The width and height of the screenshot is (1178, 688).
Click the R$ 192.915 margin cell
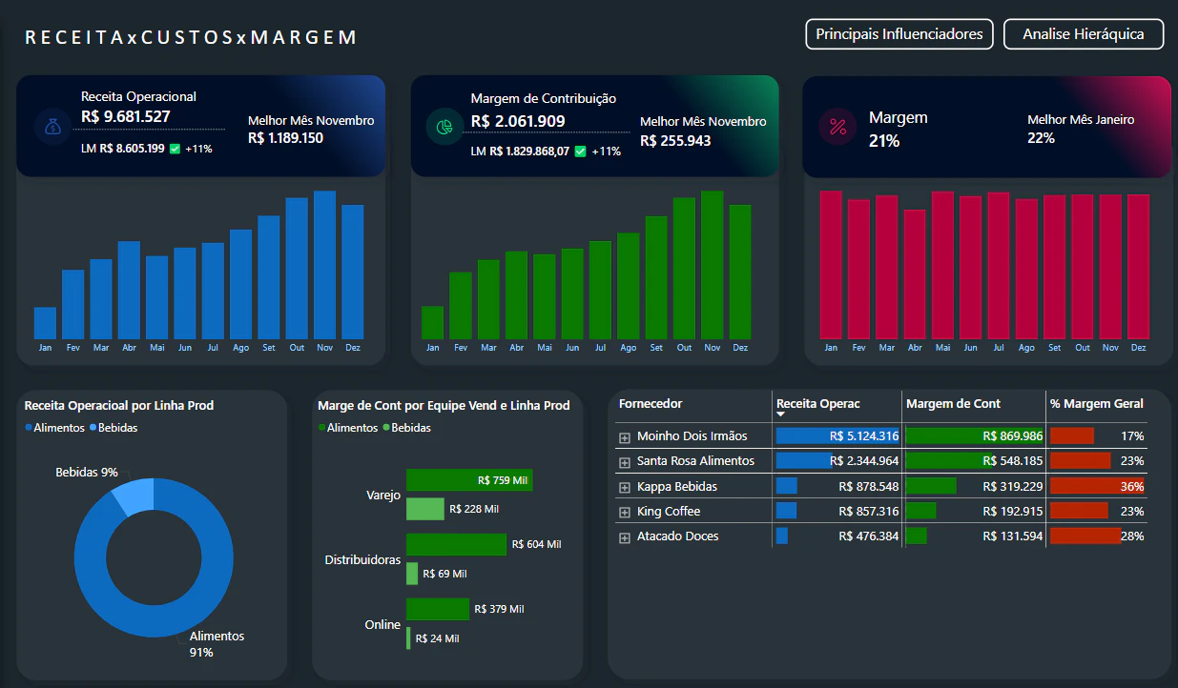tap(974, 512)
